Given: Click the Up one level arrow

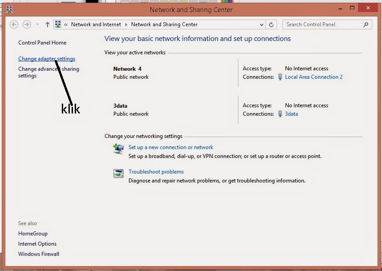Looking at the screenshot, I should click(48, 24).
